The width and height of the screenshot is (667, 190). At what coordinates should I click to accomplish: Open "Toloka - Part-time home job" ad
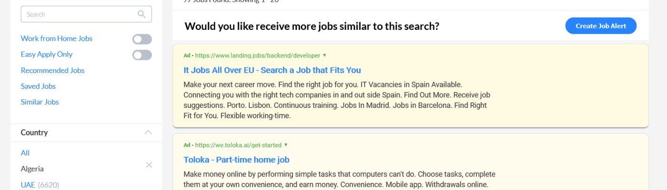[x=236, y=160]
